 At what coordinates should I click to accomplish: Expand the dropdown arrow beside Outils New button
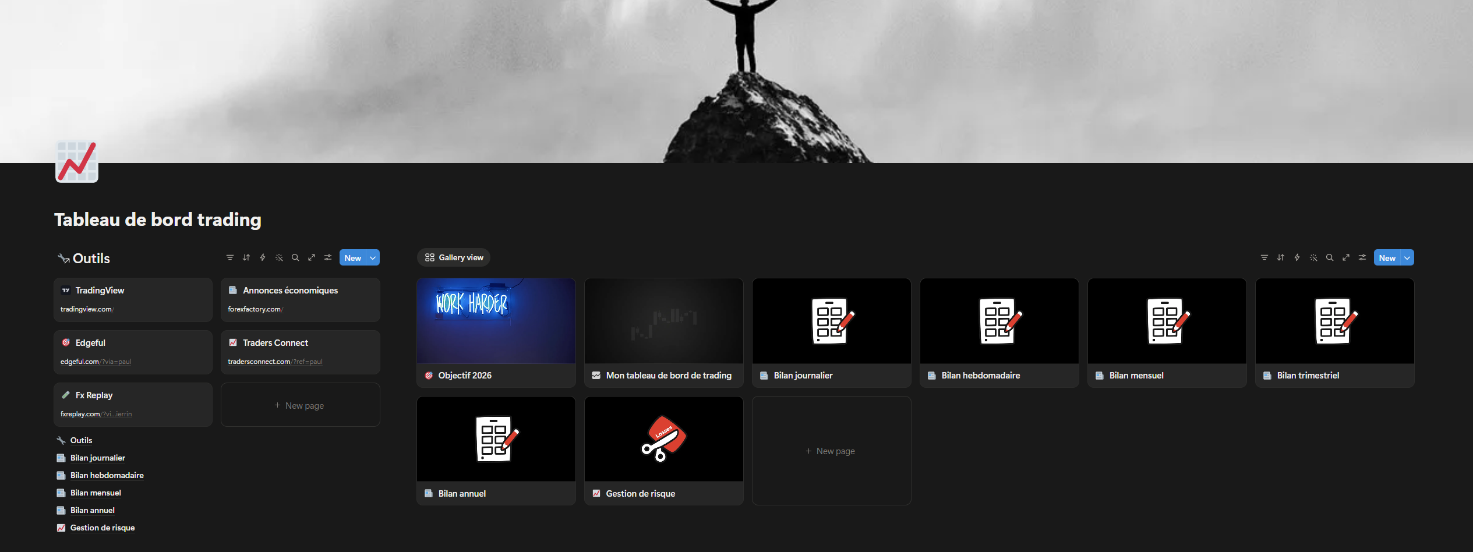[x=373, y=257]
